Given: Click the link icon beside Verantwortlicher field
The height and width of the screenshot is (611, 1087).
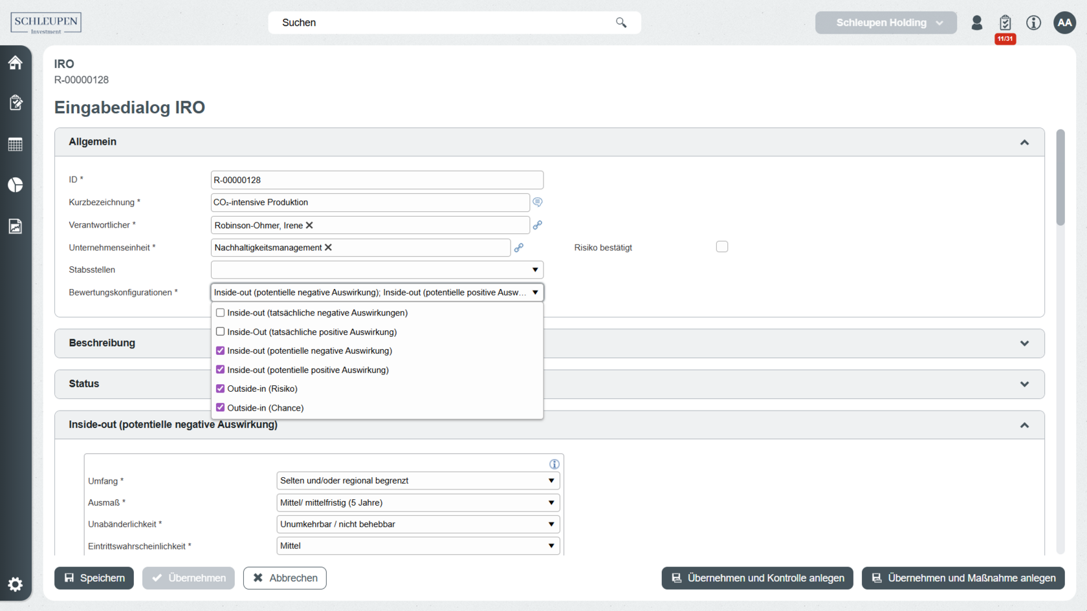Looking at the screenshot, I should click(537, 225).
